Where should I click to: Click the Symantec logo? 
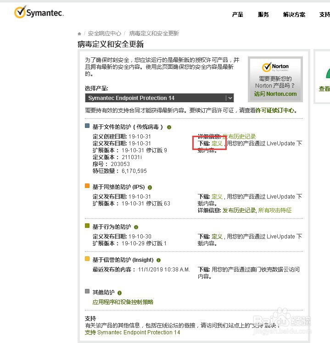[39, 12]
